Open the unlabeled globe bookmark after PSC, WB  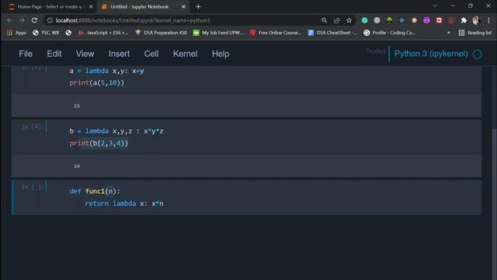click(x=68, y=33)
